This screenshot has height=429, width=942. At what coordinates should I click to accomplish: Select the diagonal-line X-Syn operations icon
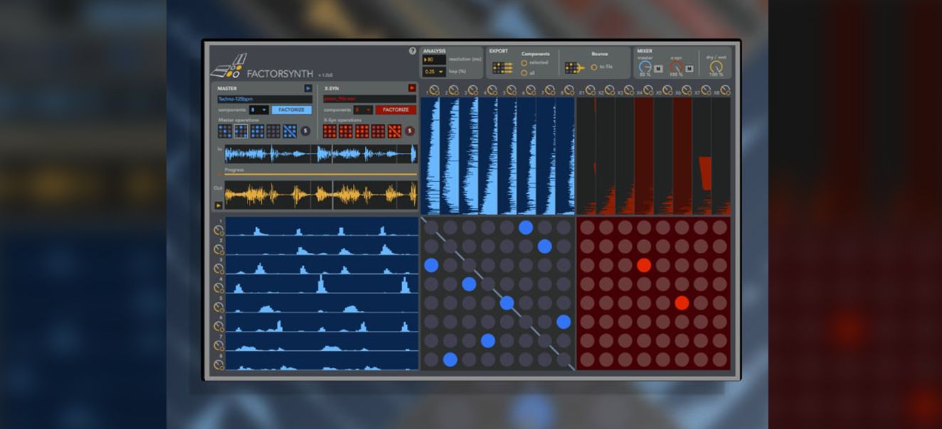pos(394,131)
